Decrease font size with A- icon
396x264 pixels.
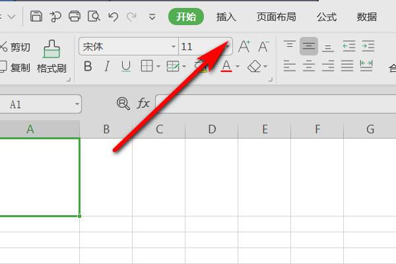click(x=263, y=46)
